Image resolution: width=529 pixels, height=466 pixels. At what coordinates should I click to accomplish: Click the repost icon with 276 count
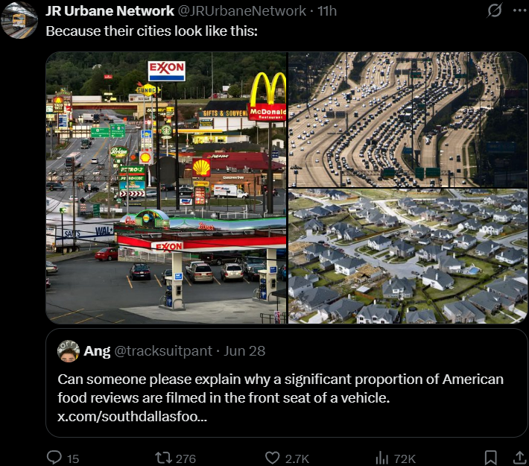pyautogui.click(x=162, y=458)
